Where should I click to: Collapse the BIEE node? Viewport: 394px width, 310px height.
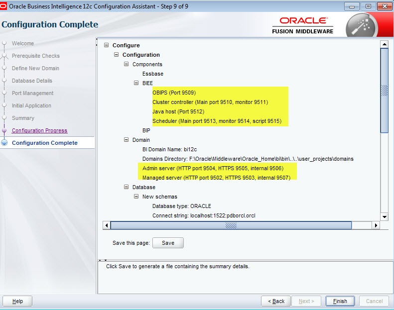136,83
